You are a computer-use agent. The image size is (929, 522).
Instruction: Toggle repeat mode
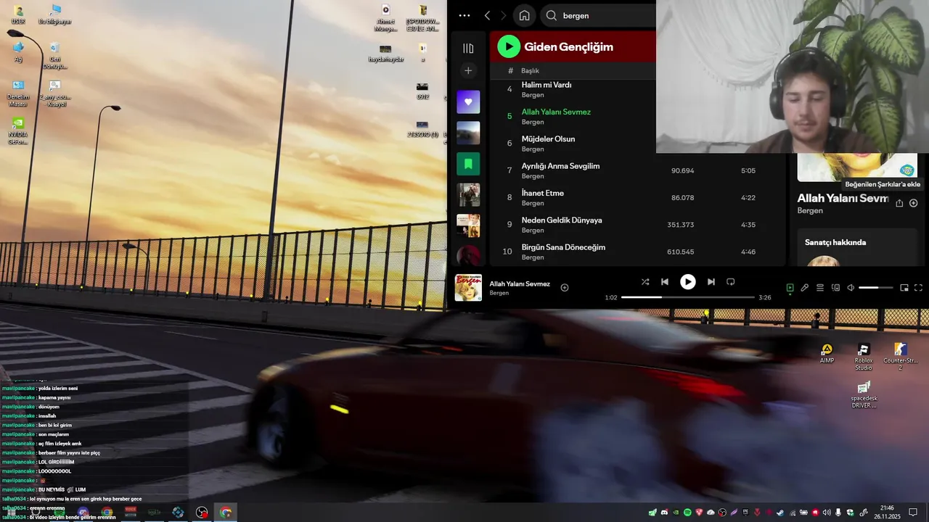click(x=731, y=282)
